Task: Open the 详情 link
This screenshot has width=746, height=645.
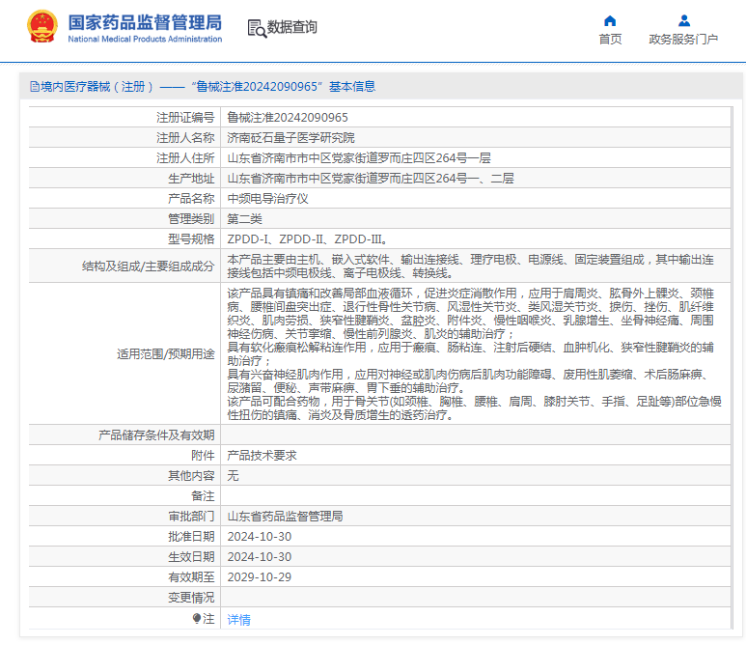Action: [238, 619]
